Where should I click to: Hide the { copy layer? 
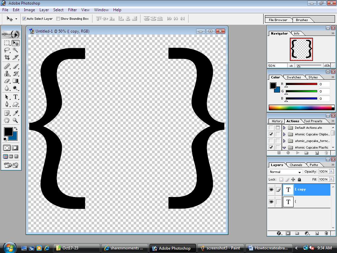(271, 189)
